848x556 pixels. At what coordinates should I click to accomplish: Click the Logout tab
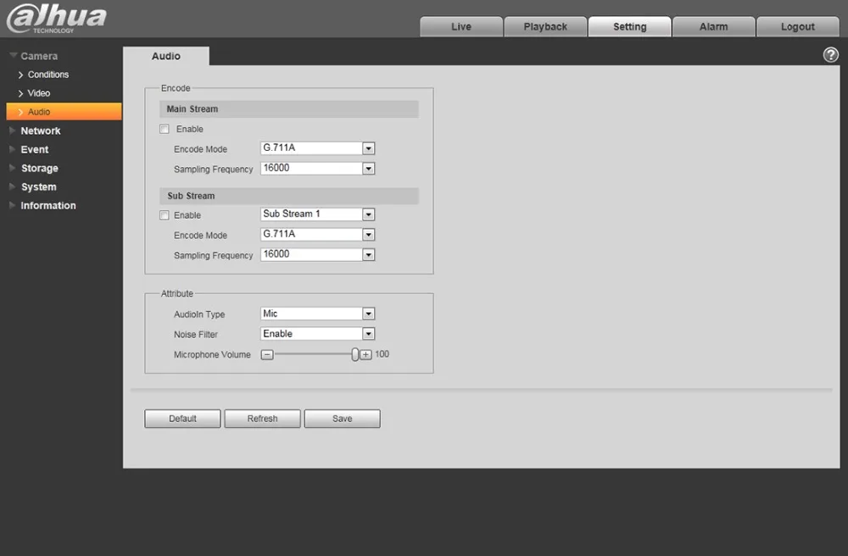tap(798, 26)
